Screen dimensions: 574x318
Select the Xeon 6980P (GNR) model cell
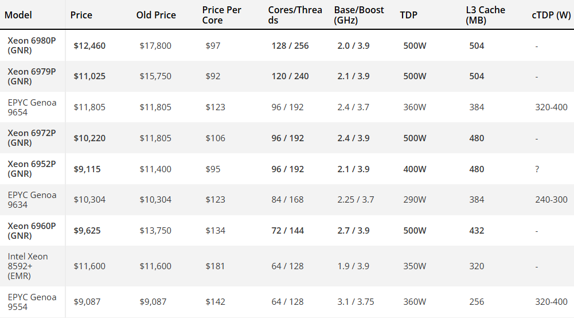pos(32,45)
